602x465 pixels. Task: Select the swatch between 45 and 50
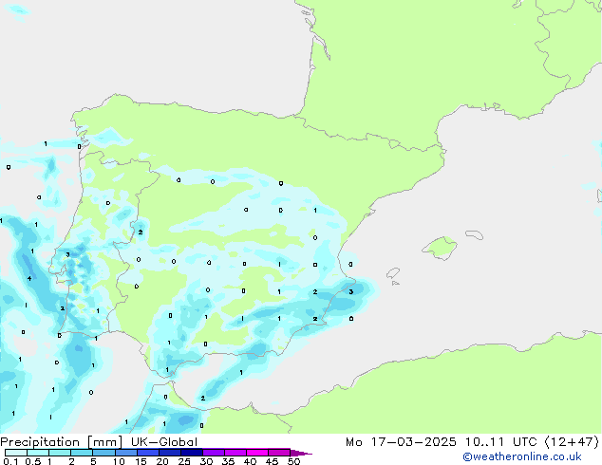[279, 453]
